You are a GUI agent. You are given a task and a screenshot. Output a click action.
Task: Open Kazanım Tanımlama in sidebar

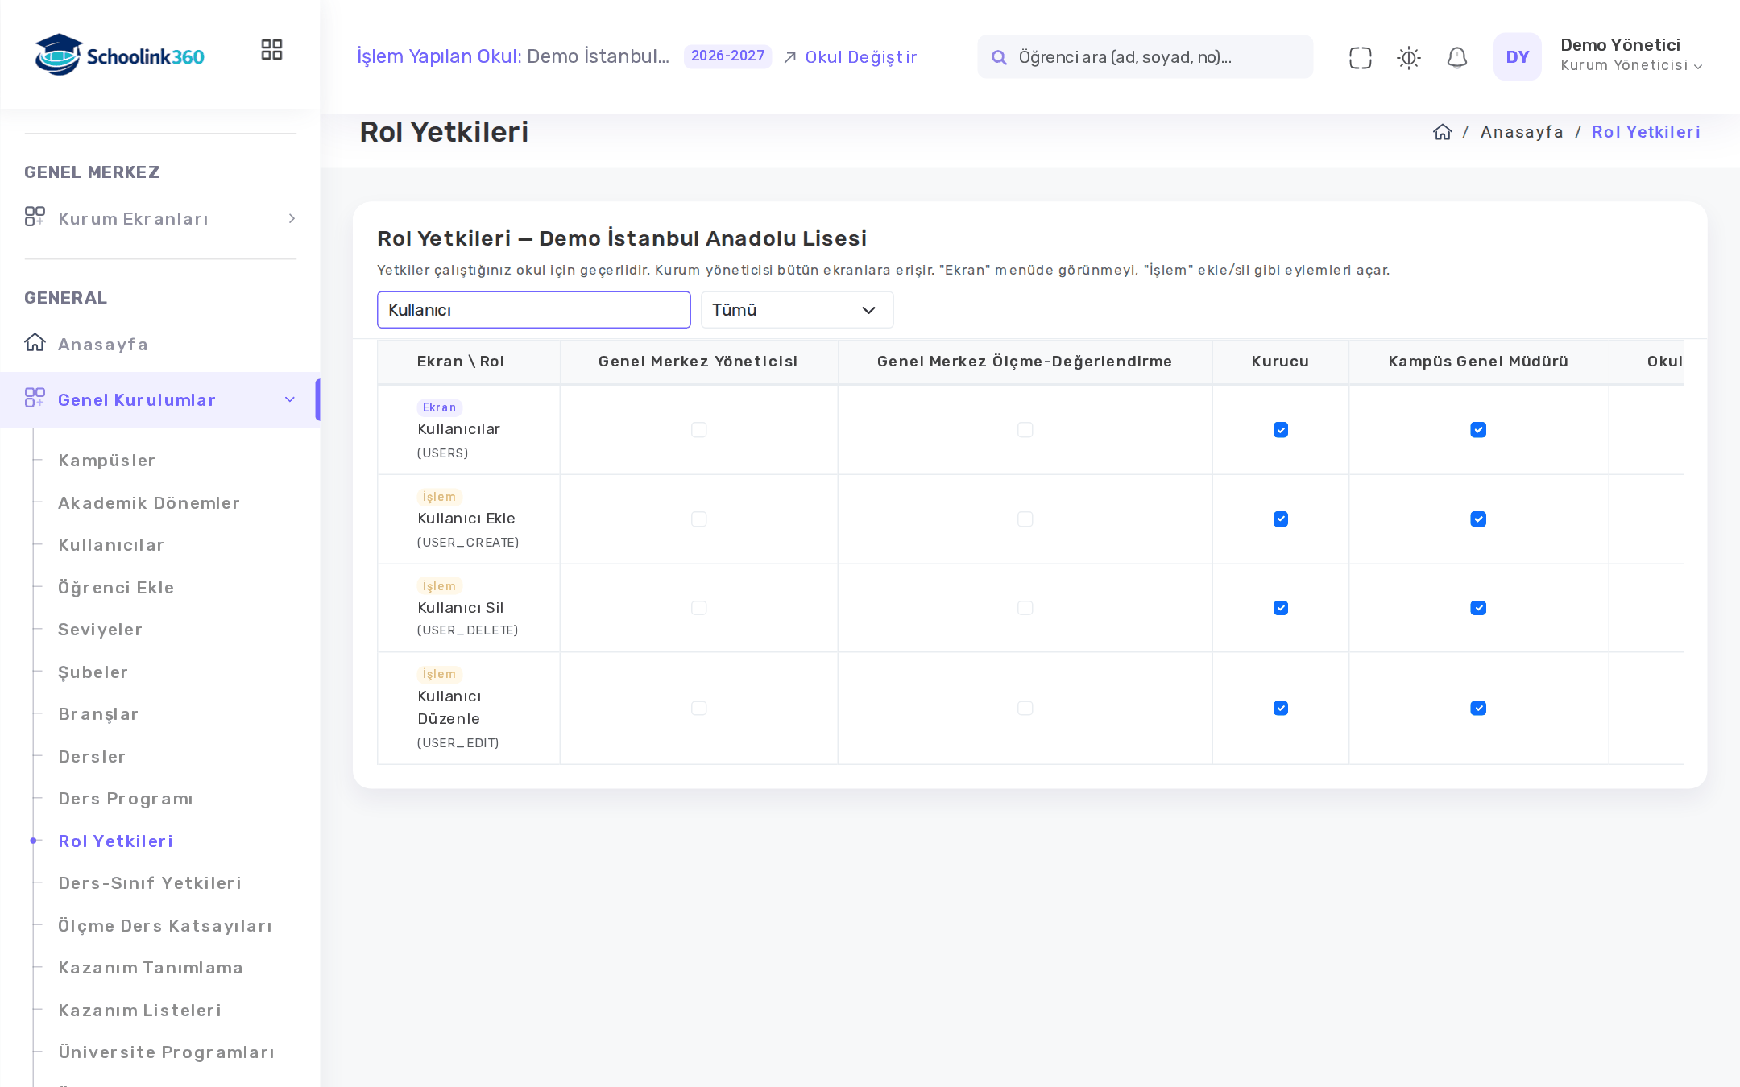[x=151, y=968]
